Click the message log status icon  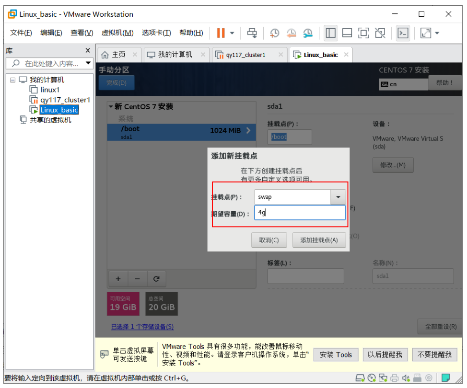(x=445, y=378)
